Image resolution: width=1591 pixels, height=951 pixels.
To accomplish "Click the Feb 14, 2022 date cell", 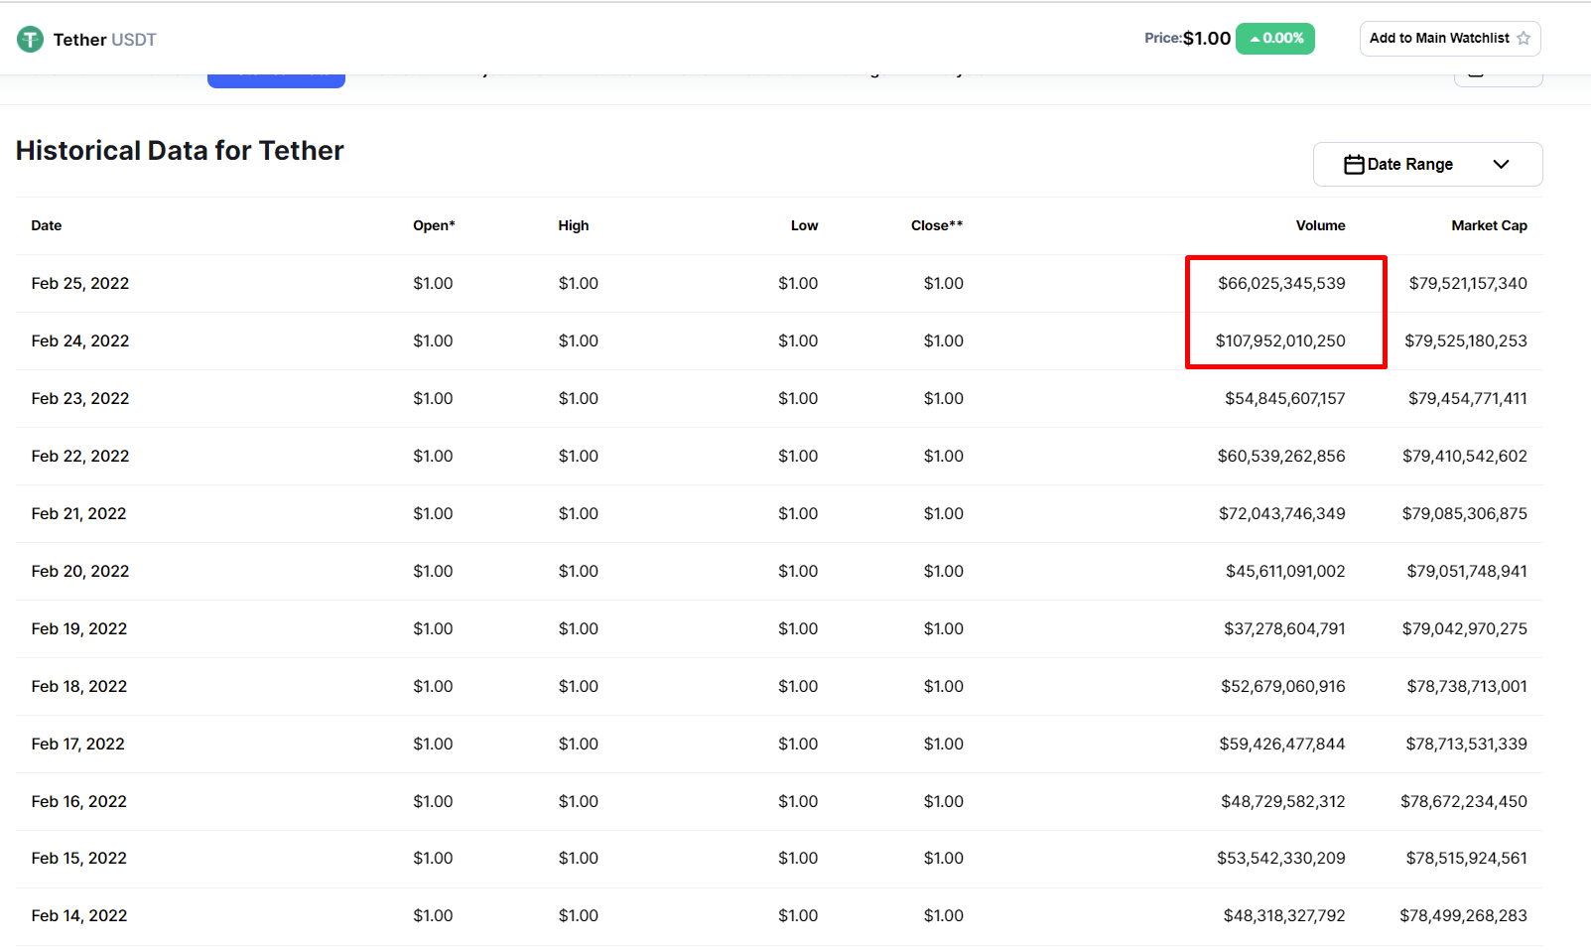I will (79, 915).
